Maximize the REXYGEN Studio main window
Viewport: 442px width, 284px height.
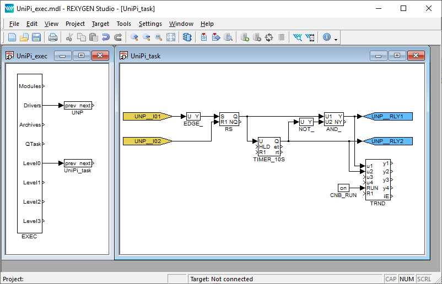[x=403, y=8]
